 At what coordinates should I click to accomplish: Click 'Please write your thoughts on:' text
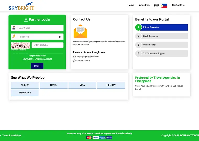pyautogui.click(x=89, y=52)
